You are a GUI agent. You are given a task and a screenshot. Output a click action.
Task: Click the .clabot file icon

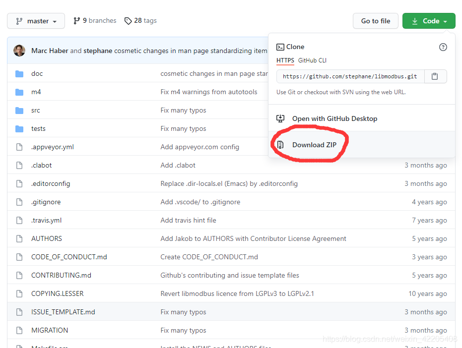coord(19,165)
